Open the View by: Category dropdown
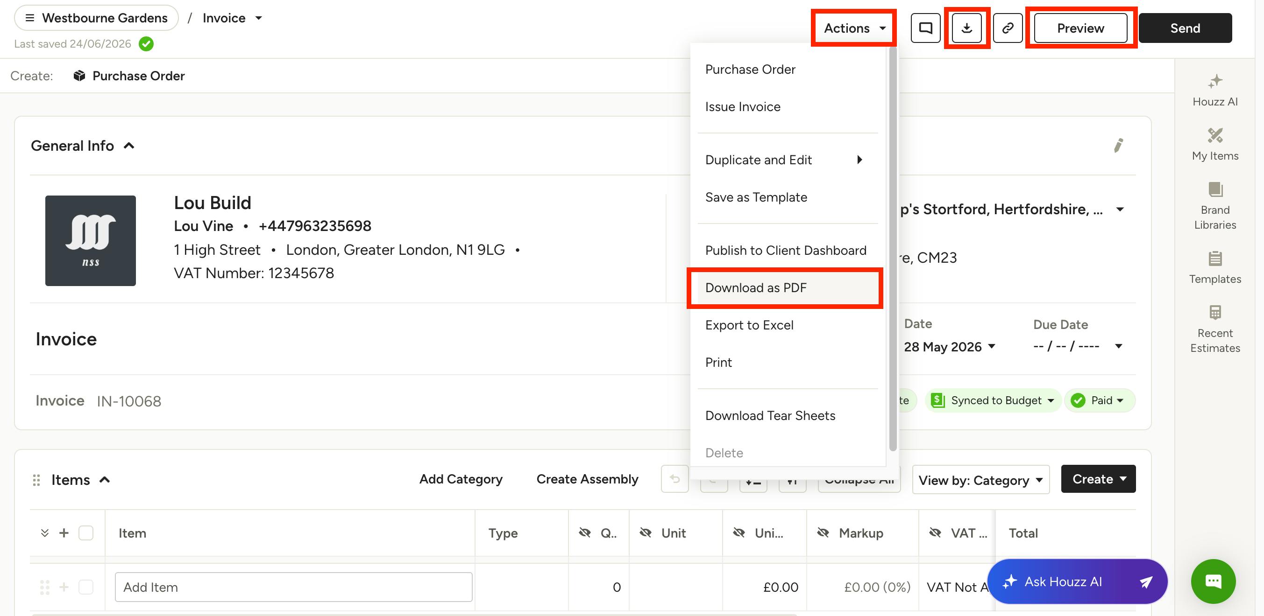This screenshot has height=616, width=1264. [980, 479]
